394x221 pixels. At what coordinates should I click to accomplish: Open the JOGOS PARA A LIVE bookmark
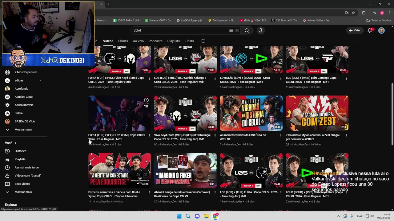127,21
